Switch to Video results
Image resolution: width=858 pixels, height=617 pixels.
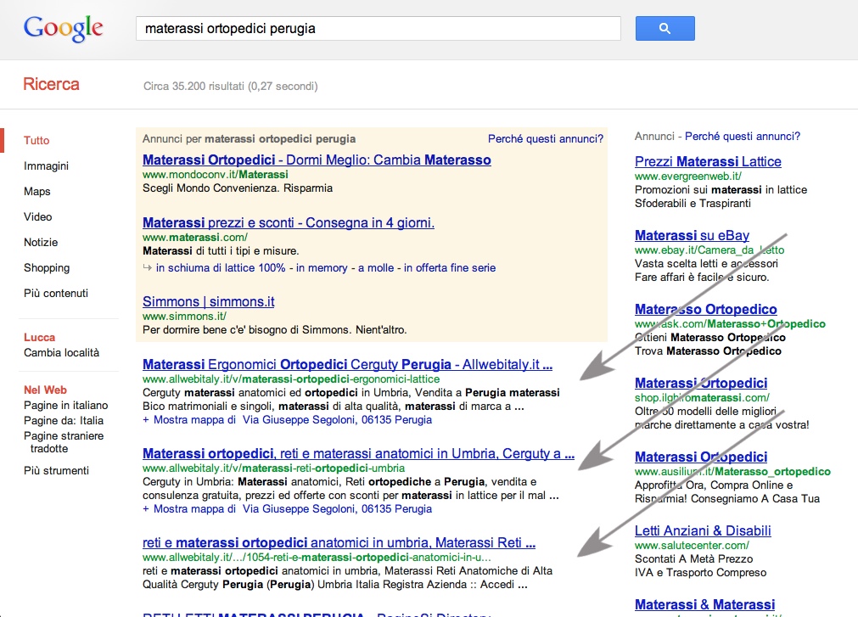38,217
